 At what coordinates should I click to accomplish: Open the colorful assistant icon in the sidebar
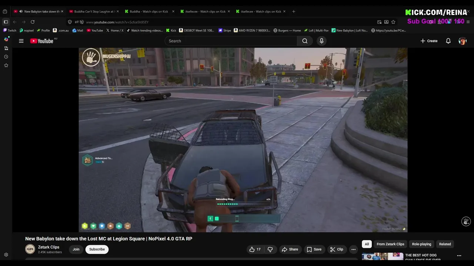click(x=6, y=39)
